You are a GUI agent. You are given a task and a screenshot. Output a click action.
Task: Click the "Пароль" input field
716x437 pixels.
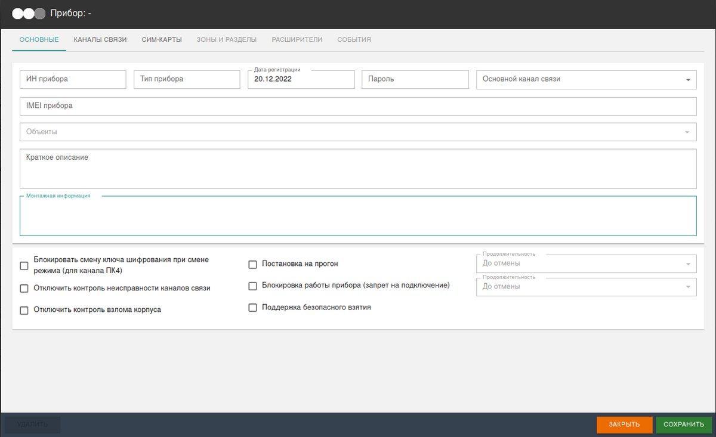pyautogui.click(x=415, y=79)
